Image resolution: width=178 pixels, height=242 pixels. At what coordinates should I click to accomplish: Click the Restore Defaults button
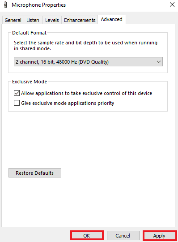35,173
